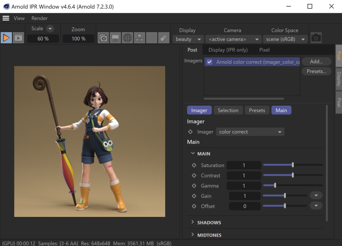Click the Contrast value field

[x=244, y=175]
